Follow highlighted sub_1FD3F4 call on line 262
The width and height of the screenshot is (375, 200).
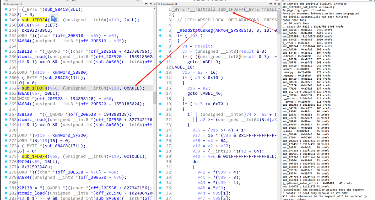(x=34, y=88)
